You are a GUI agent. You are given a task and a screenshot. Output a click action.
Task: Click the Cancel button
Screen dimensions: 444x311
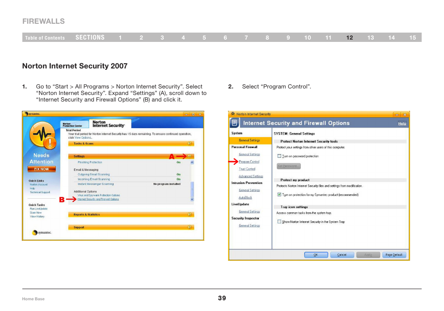point(342,255)
